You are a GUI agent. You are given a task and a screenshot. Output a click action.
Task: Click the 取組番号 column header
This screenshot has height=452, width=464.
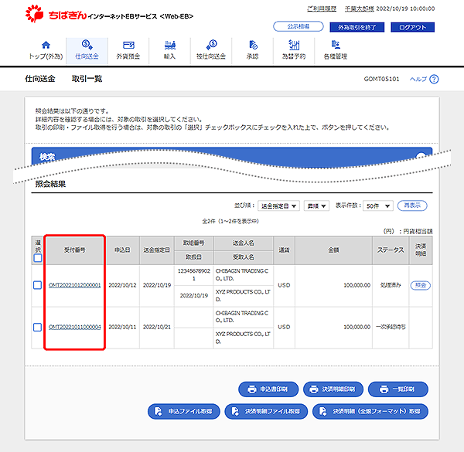coord(194,243)
